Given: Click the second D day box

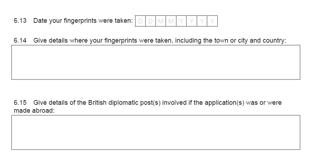Looking at the screenshot, I should (150, 21).
